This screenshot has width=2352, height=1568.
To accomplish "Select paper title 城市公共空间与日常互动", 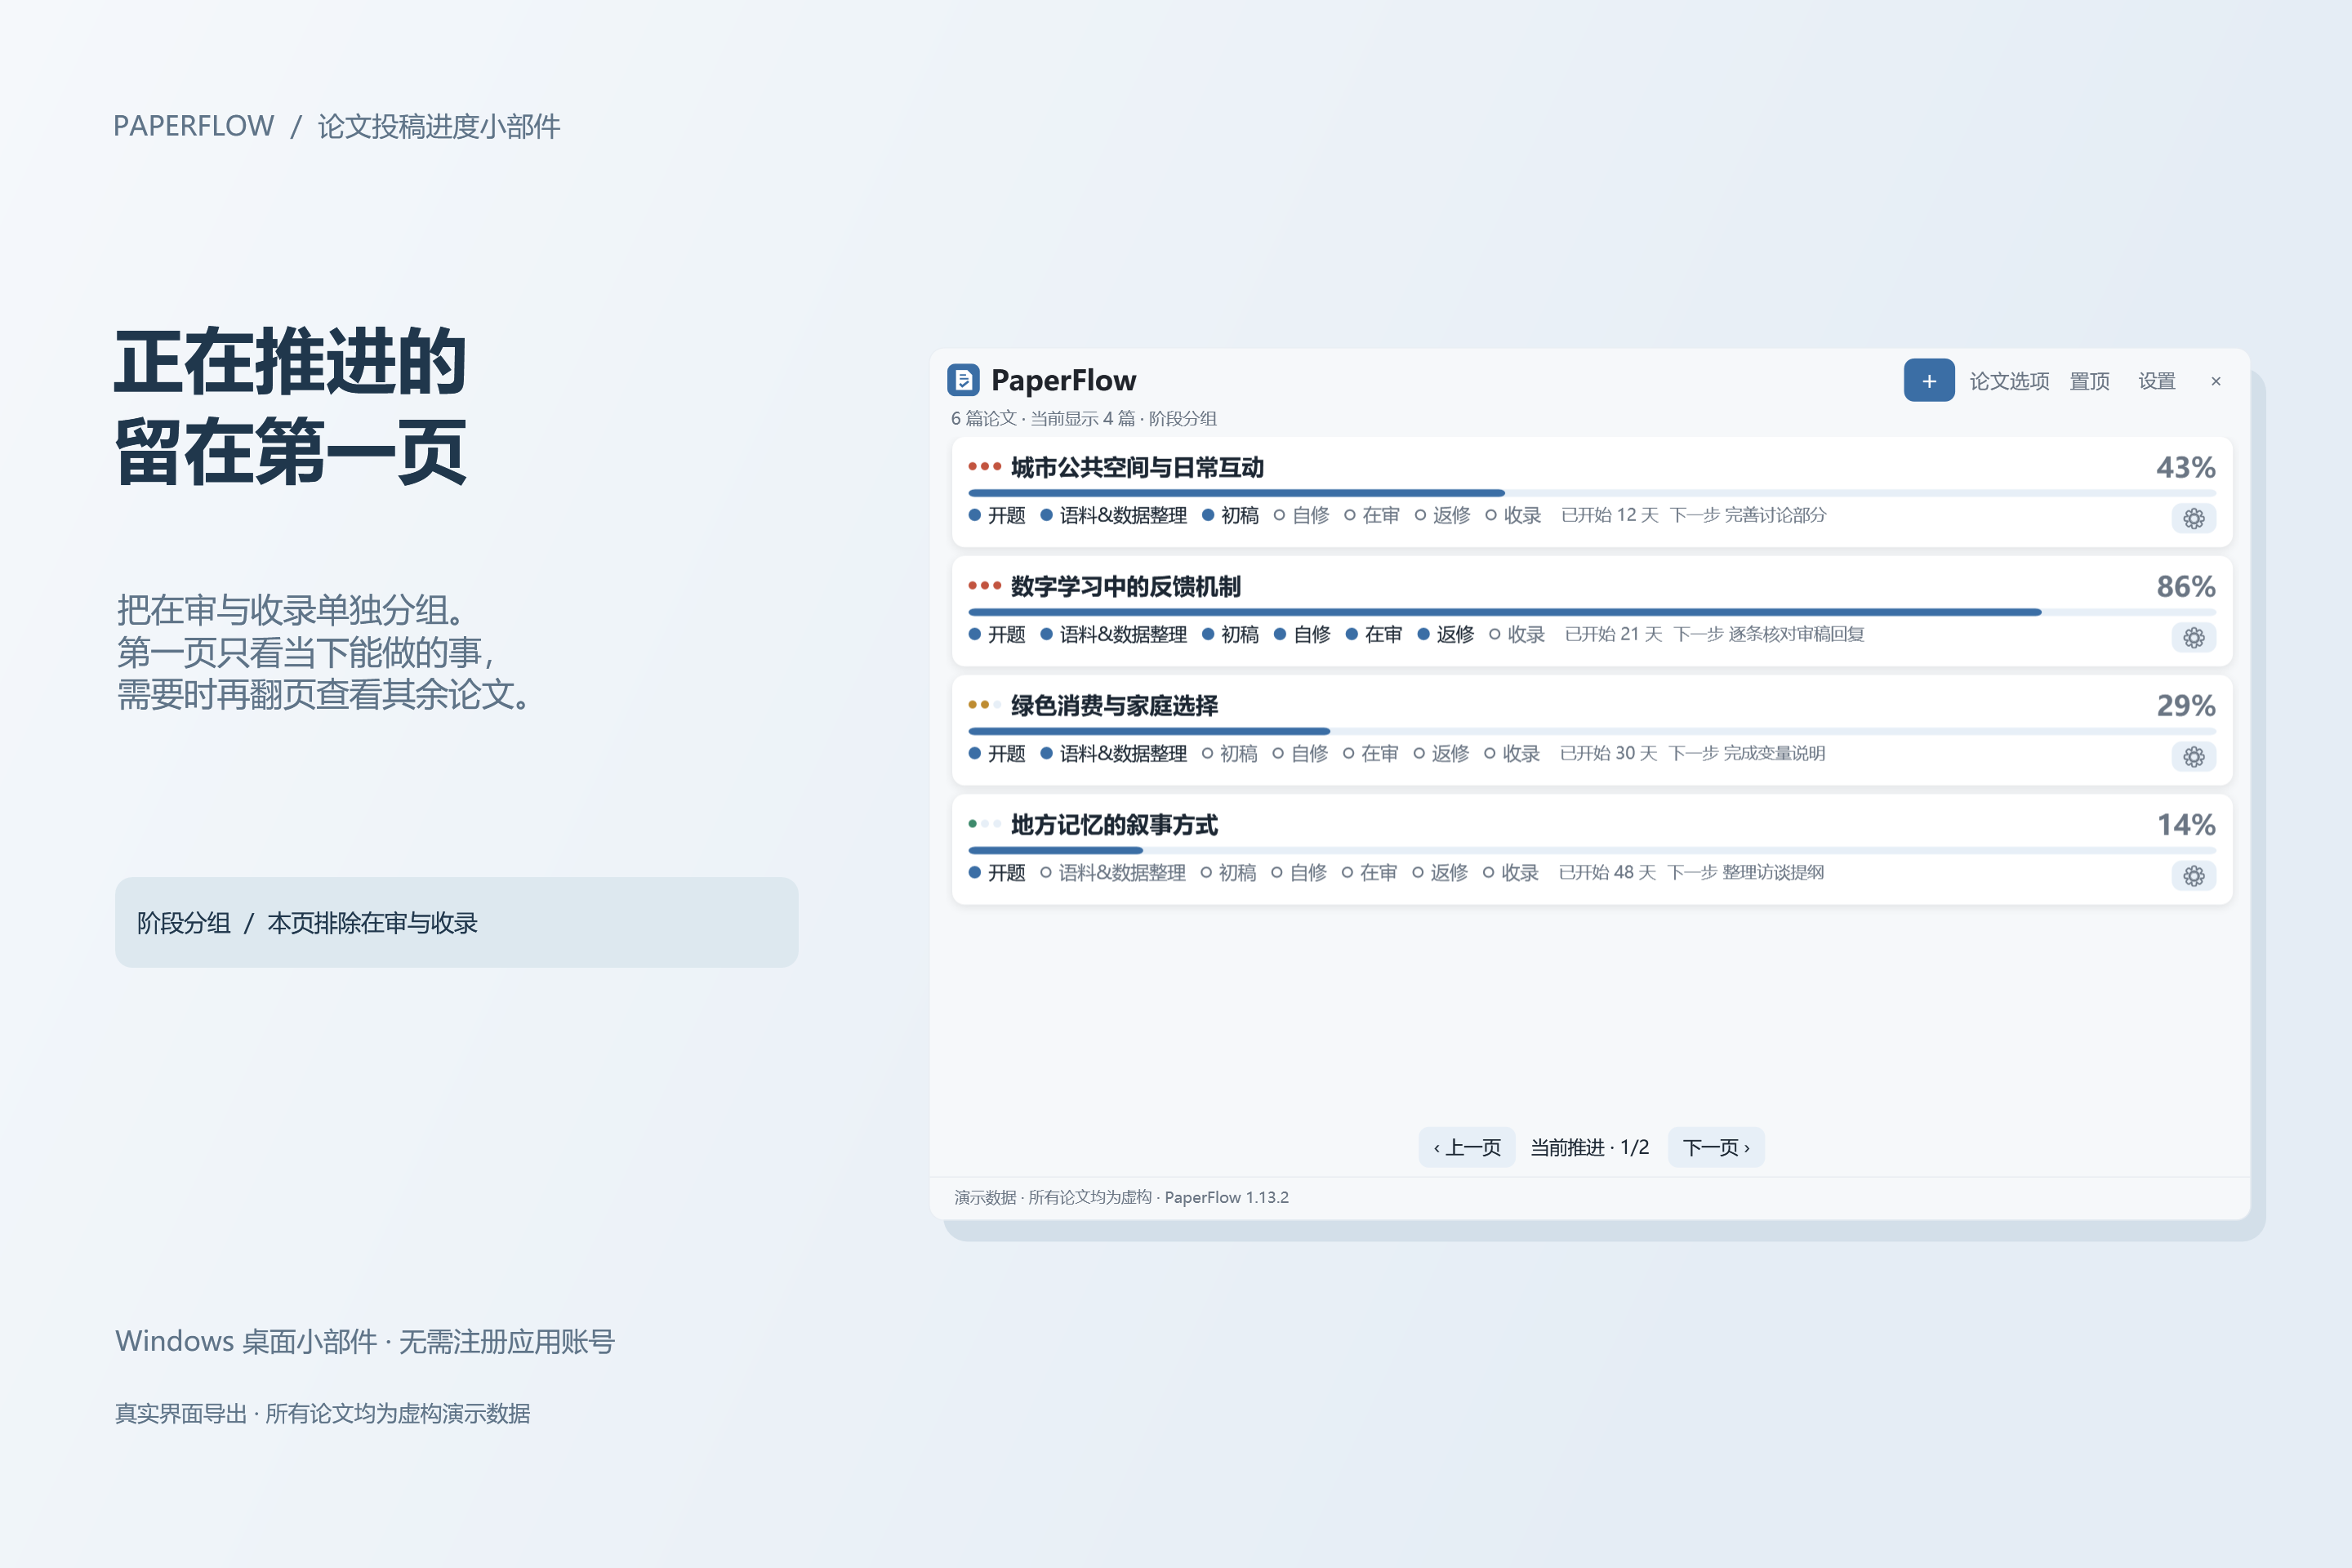I will pyautogui.click(x=1137, y=467).
